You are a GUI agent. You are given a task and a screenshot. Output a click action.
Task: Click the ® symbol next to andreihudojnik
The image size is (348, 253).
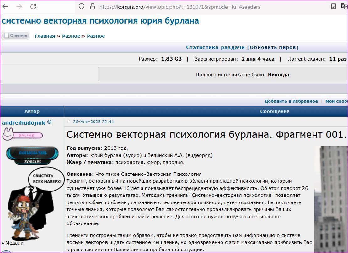pyautogui.click(x=49, y=122)
